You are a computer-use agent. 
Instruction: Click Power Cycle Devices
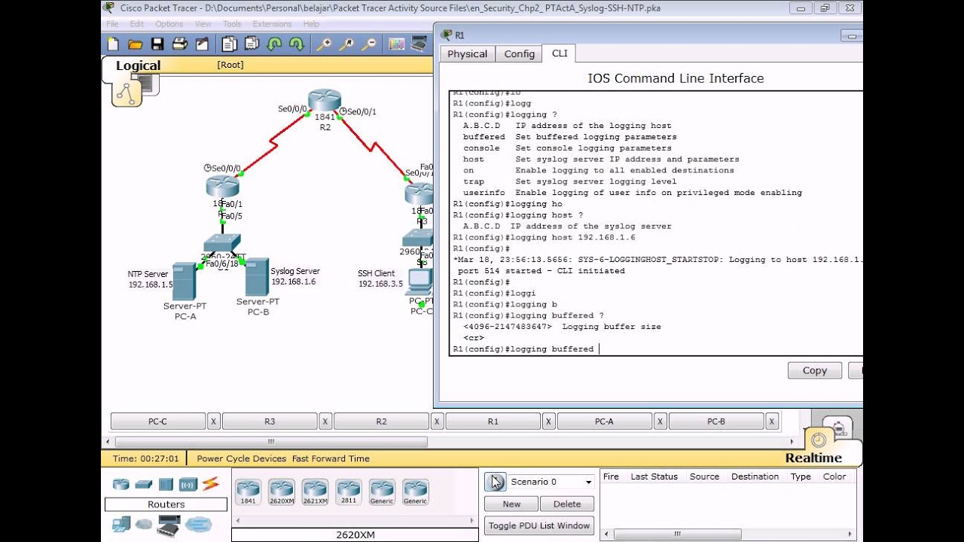(242, 458)
